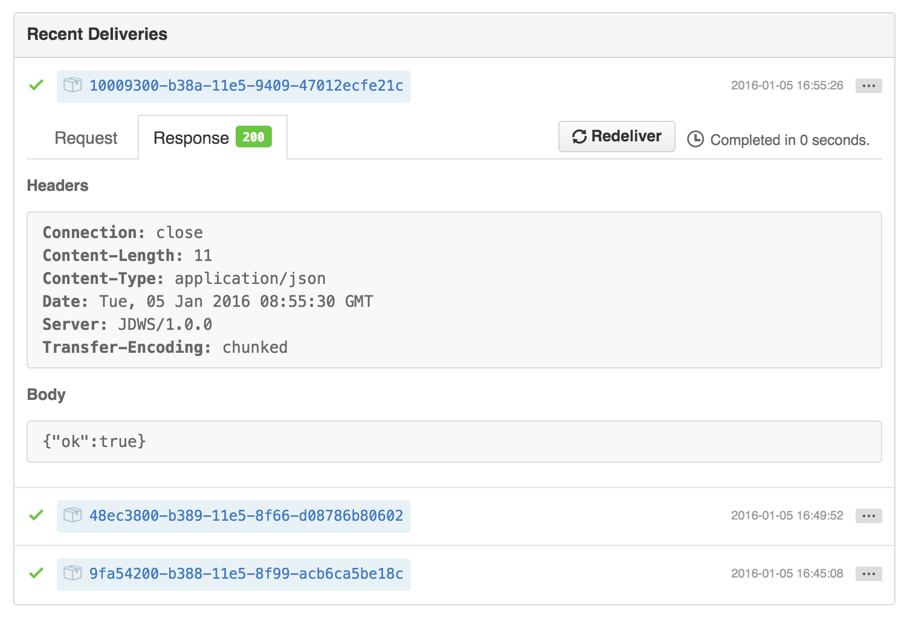The image size is (916, 621).
Task: Click the clock icon near completion time
Action: 695,140
